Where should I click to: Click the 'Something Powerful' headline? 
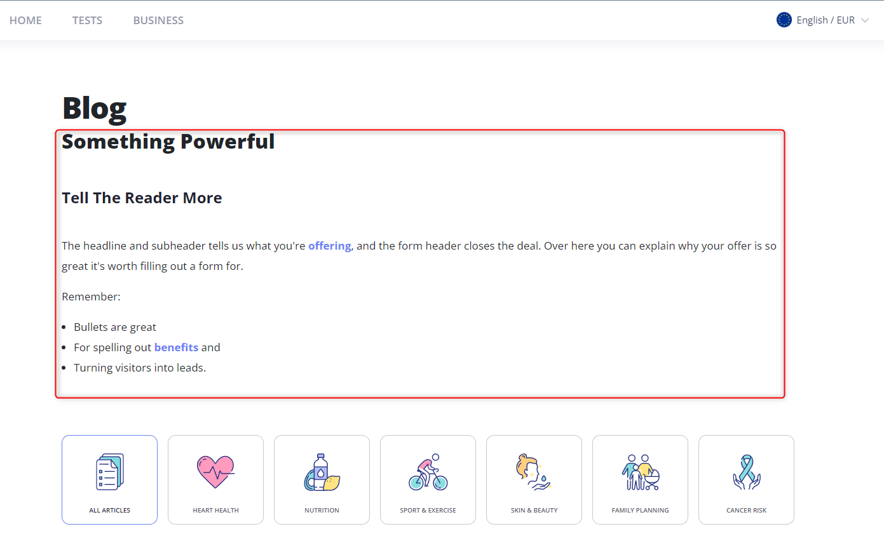point(168,141)
